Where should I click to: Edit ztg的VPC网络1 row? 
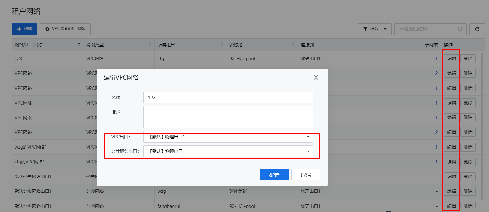[x=451, y=161]
